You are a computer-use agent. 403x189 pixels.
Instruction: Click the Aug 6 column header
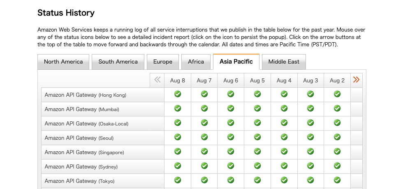pos(231,80)
